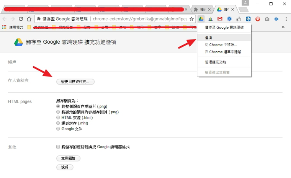Show hidden bookmarks with the double chevron
The height and width of the screenshot is (178, 291).
point(283,27)
